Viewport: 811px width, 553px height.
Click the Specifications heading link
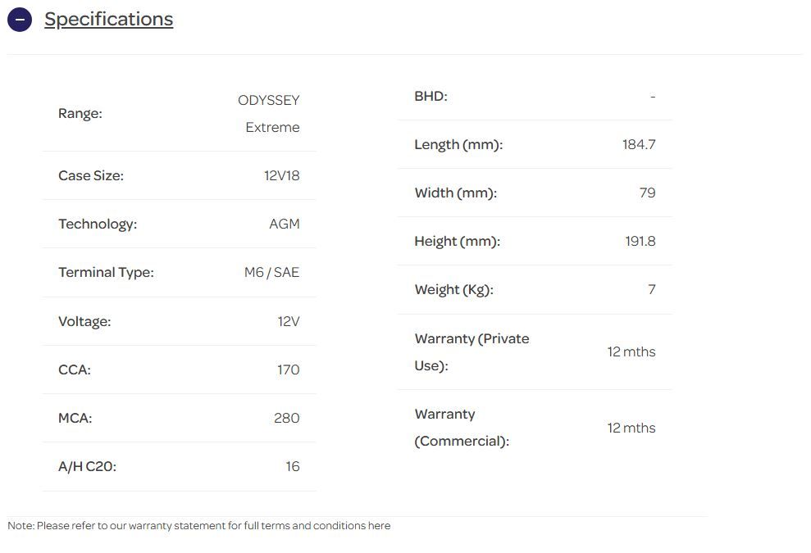[108, 20]
